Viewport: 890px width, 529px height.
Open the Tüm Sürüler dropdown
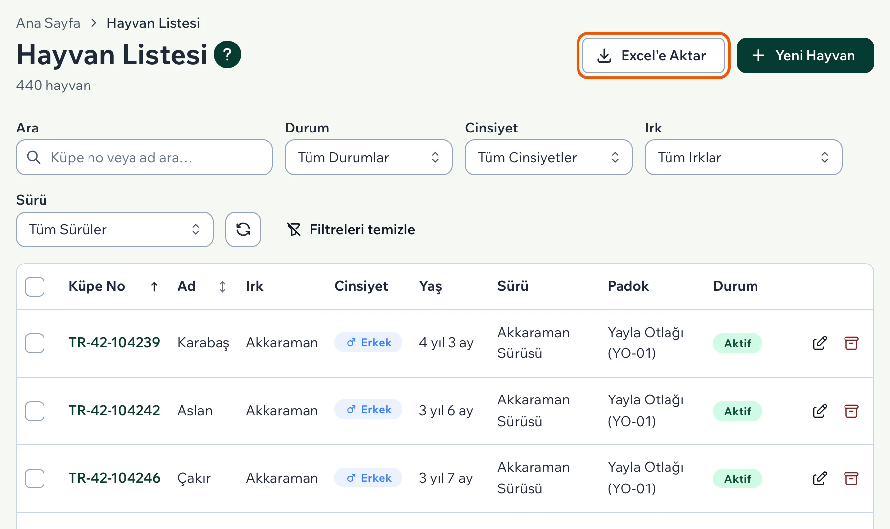click(115, 229)
